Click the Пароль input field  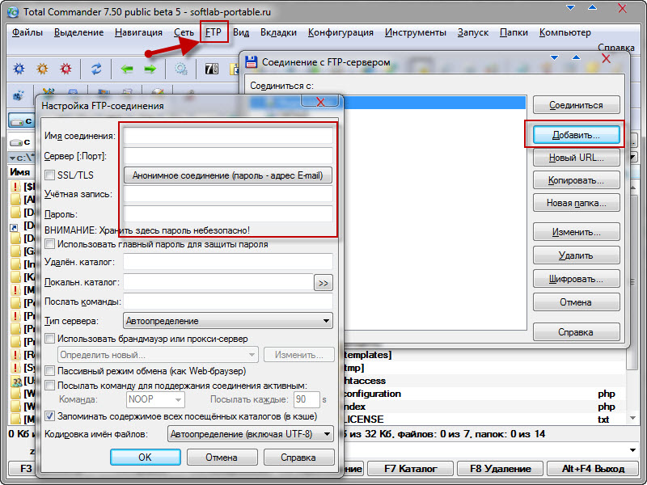tap(228, 214)
